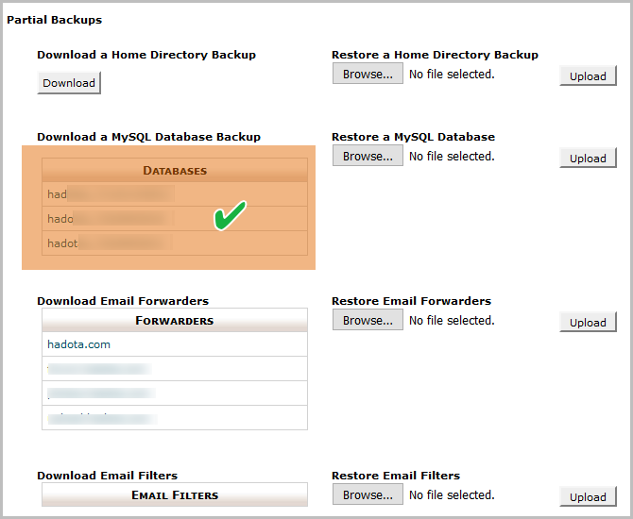Click the blurred forwarder directly below hadota.com
The width and height of the screenshot is (633, 519).
pos(97,369)
